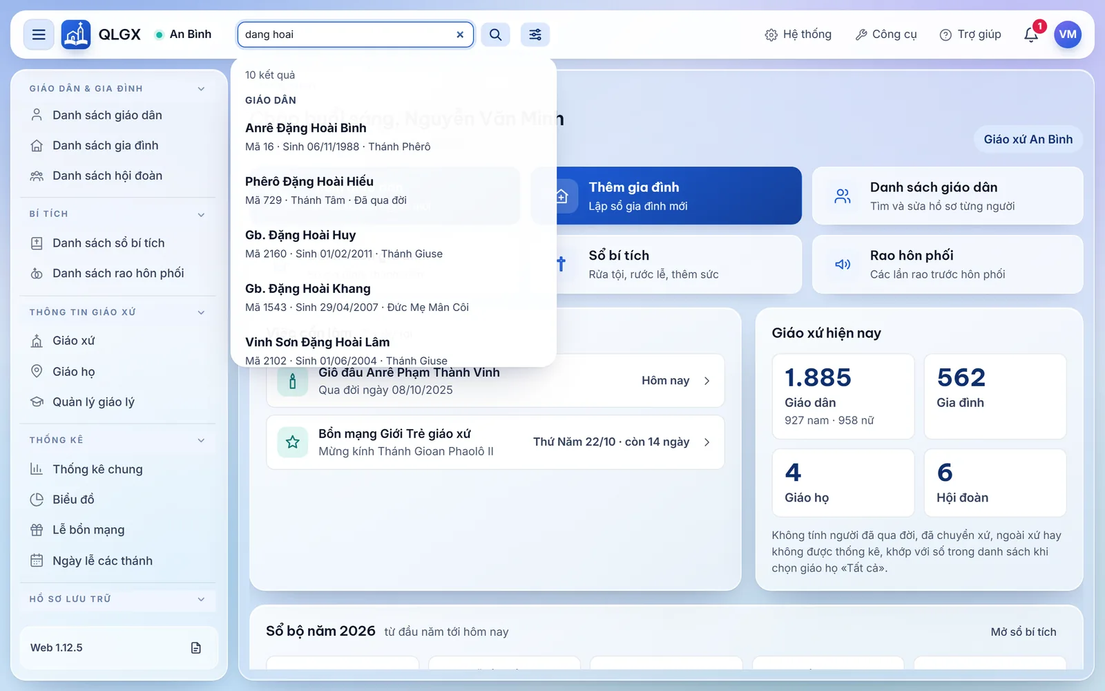The height and width of the screenshot is (691, 1105).
Task: Expand the Hồ sơ lưu trữ section
Action: coord(201,599)
